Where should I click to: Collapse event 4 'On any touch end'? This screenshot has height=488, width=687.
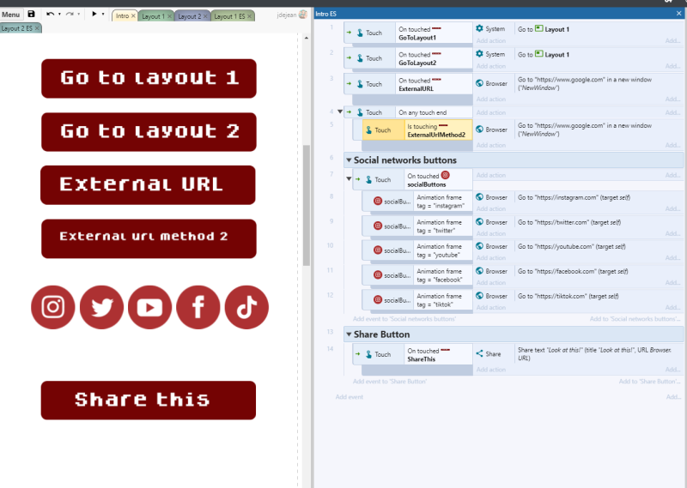point(340,112)
